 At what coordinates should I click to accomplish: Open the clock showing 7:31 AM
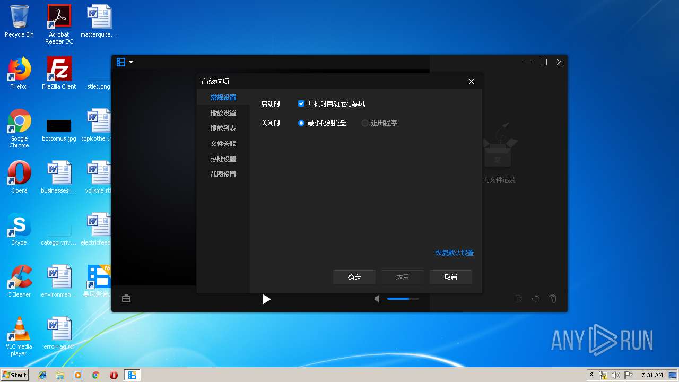click(x=652, y=375)
